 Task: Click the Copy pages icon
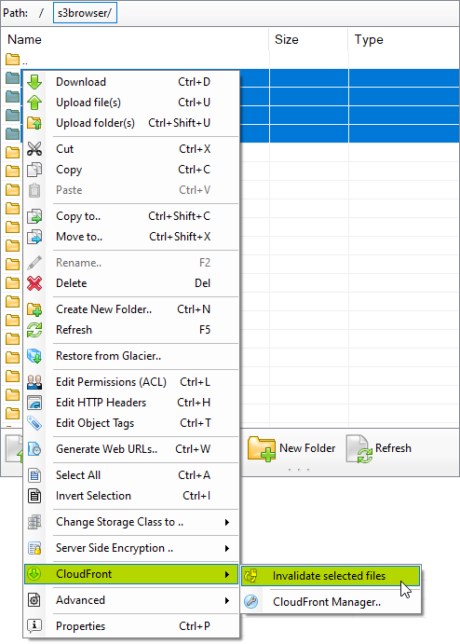34,170
